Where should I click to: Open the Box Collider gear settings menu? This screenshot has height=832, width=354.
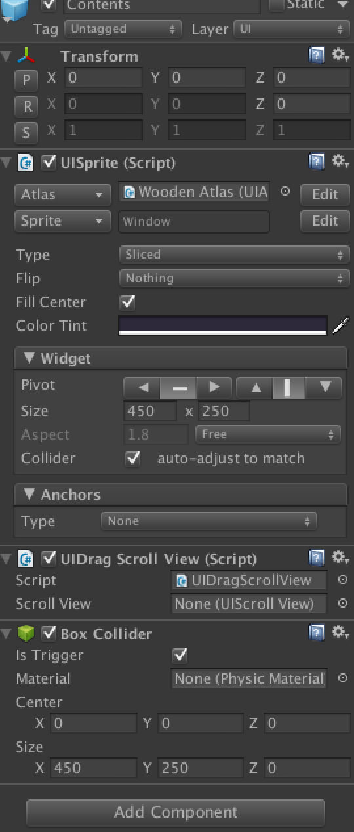(340, 633)
